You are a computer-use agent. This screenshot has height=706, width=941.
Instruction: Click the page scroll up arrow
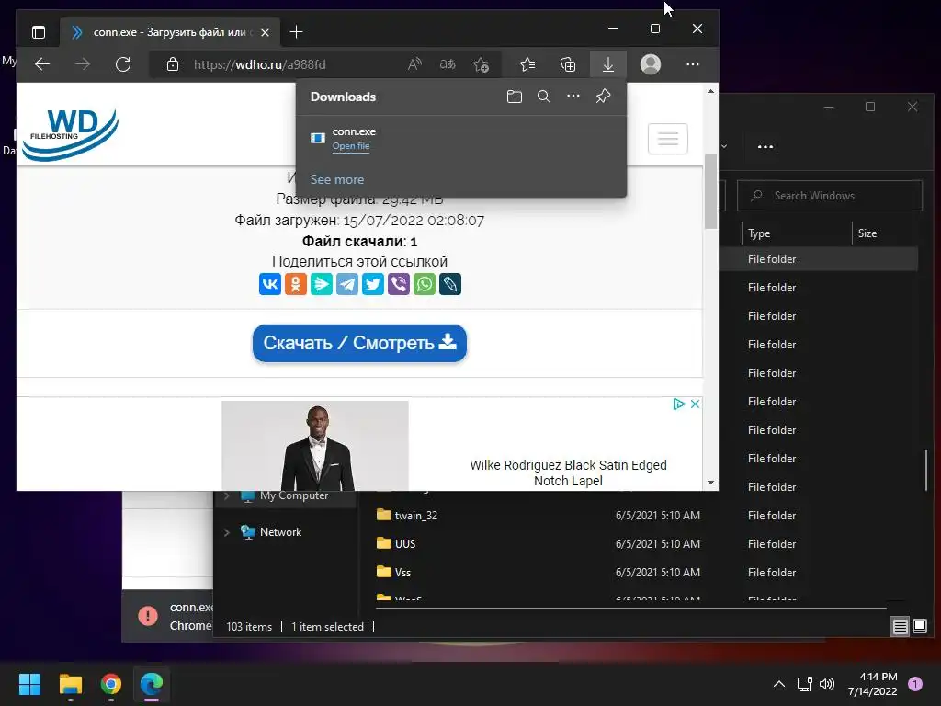point(710,91)
